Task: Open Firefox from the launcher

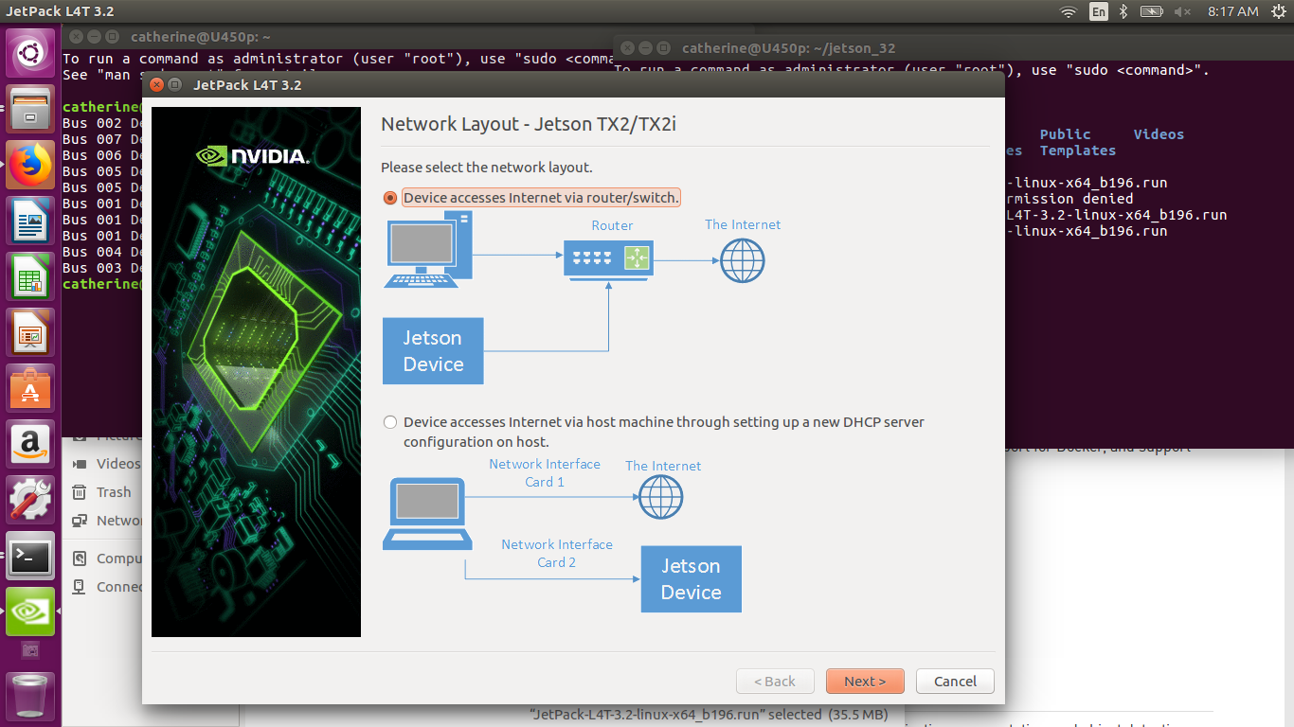Action: [30, 165]
